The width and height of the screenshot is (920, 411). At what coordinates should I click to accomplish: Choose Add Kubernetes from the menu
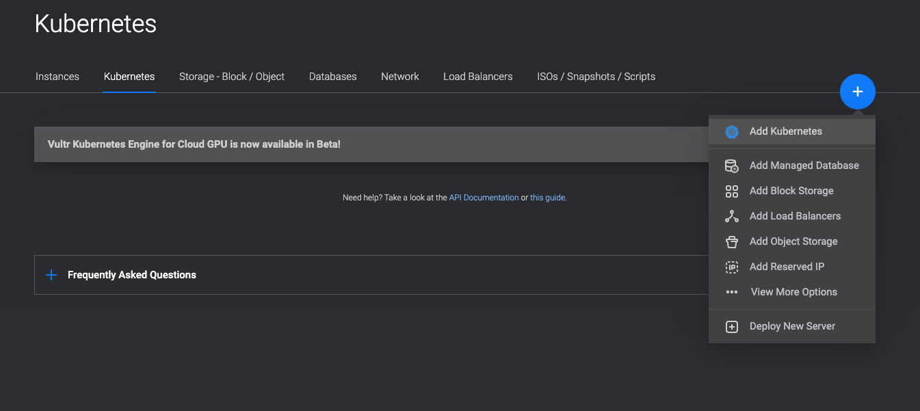coord(792,131)
